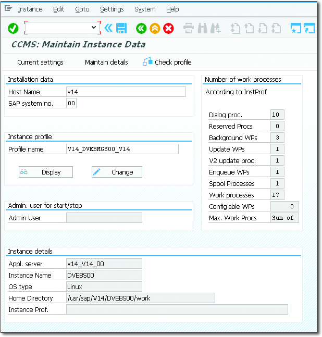Viewport: 322px width, 337px height.
Task: Click the SAP system no. field
Action: [x=71, y=103]
